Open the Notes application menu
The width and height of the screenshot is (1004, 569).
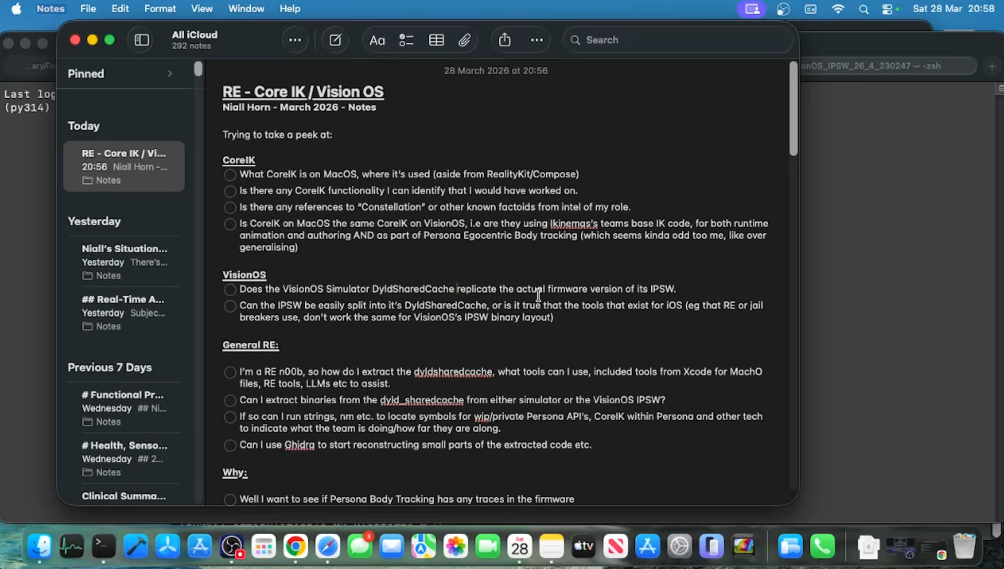(x=50, y=9)
